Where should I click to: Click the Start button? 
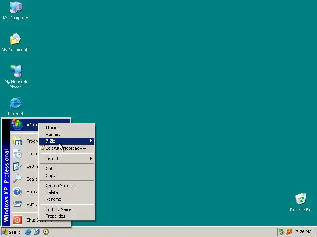coord(11,232)
